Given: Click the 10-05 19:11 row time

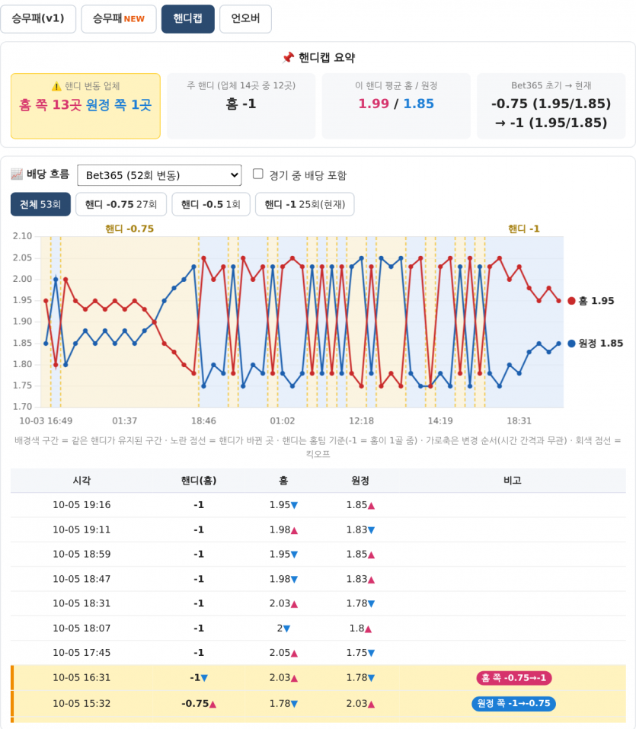Looking at the screenshot, I should pyautogui.click(x=81, y=529).
